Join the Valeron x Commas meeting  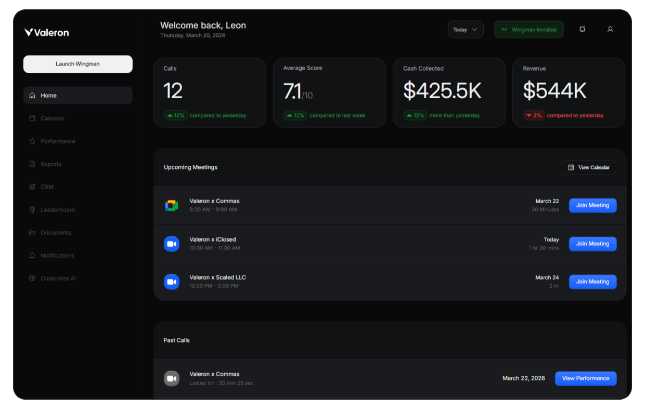(x=592, y=205)
